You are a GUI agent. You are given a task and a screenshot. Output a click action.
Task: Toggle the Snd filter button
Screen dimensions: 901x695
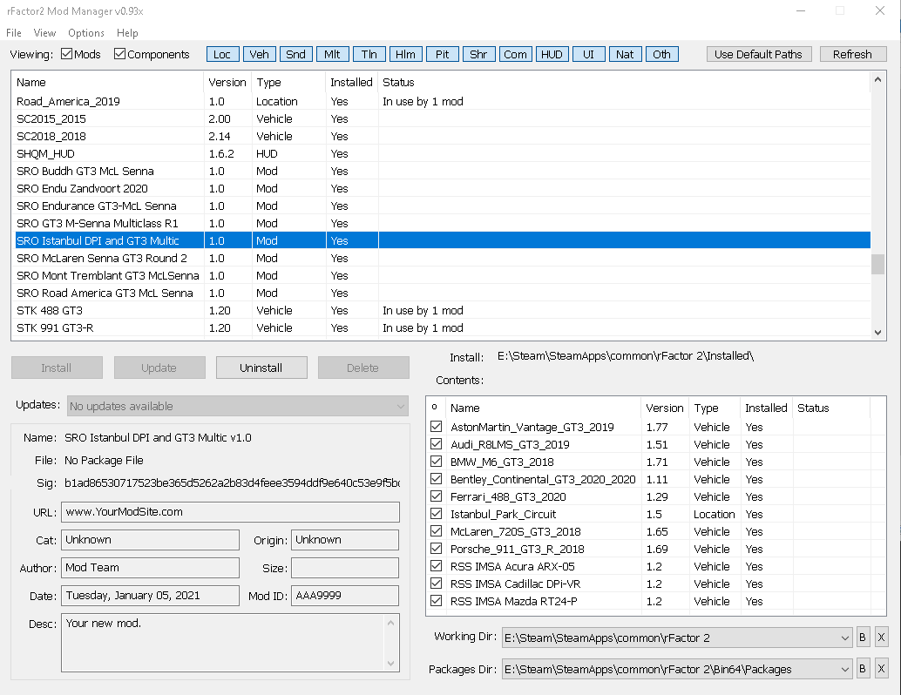(295, 54)
